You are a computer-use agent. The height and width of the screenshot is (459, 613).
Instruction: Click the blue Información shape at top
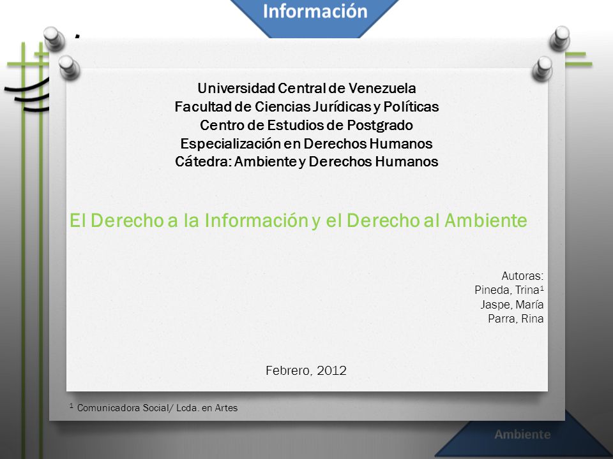[315, 18]
